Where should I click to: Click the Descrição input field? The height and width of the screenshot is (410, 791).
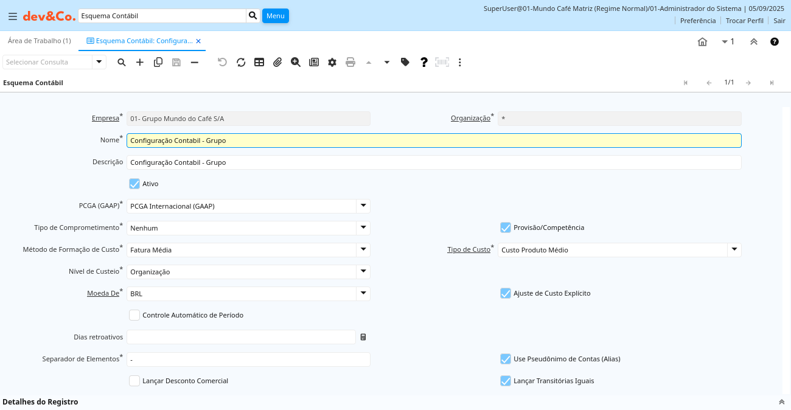(433, 162)
